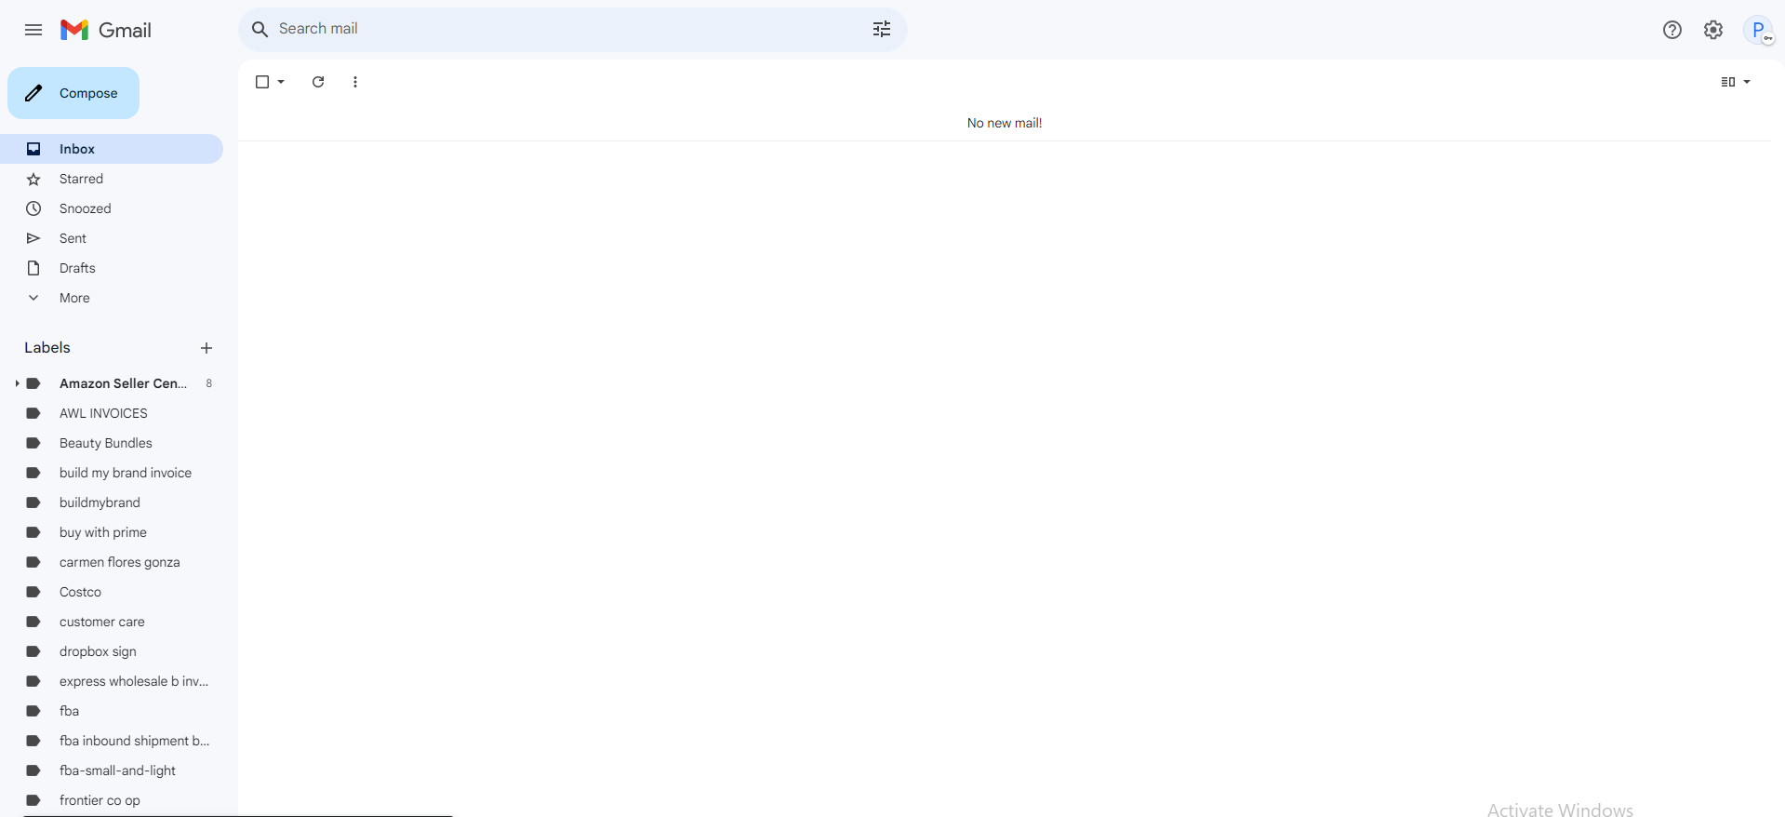1785x817 pixels.
Task: Open the Google account avatar
Action: point(1759,30)
